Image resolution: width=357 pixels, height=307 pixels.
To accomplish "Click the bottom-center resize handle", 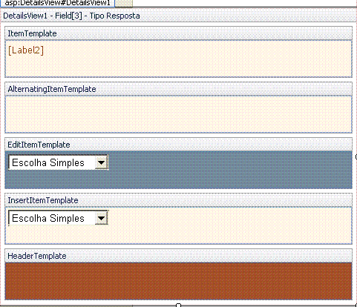I will pos(179,306).
